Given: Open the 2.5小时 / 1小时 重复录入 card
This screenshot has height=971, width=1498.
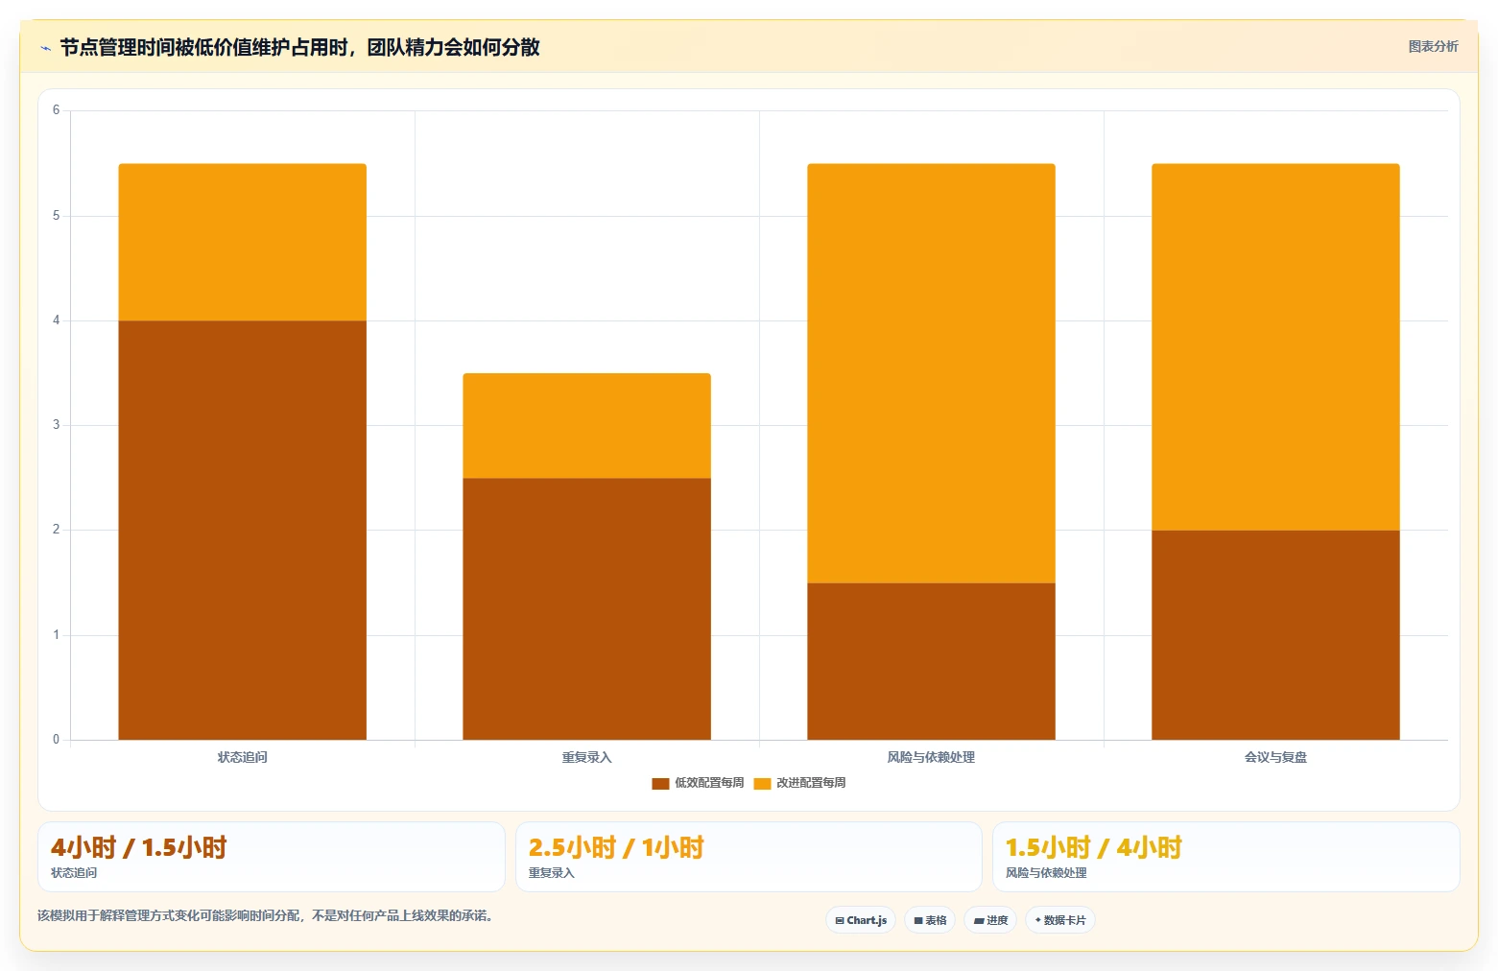Looking at the screenshot, I should (749, 857).
